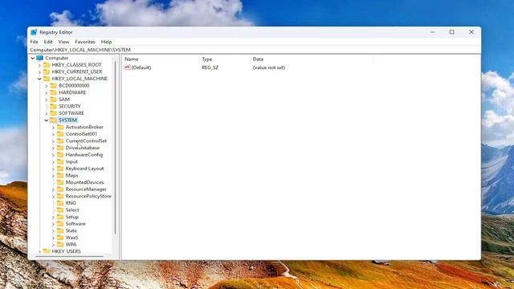Select the WaaS key label

71,238
